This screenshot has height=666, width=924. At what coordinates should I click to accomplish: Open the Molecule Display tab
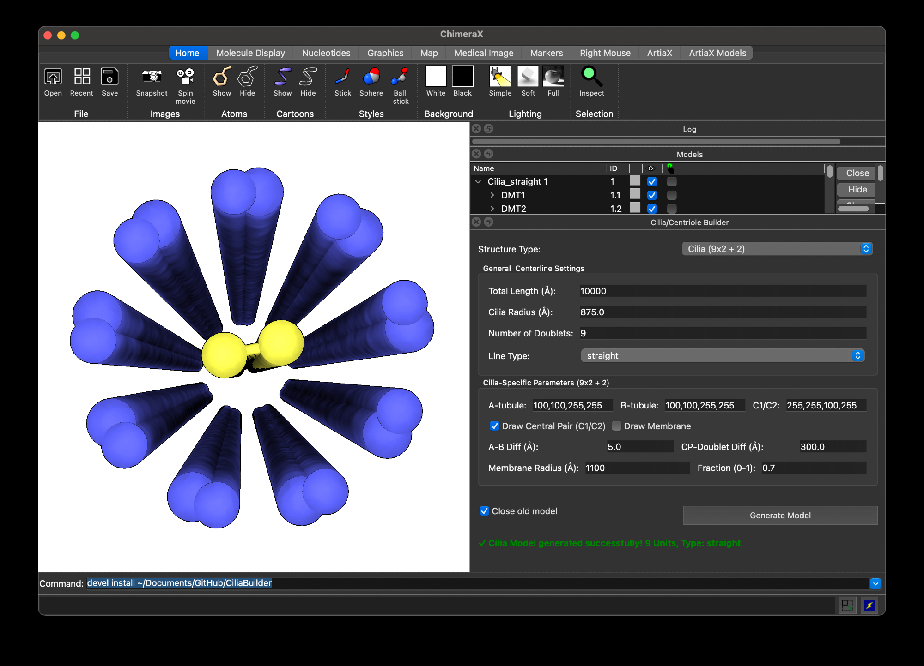(250, 53)
